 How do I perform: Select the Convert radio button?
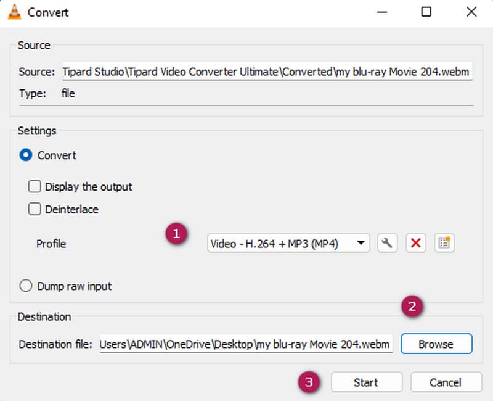[26, 155]
